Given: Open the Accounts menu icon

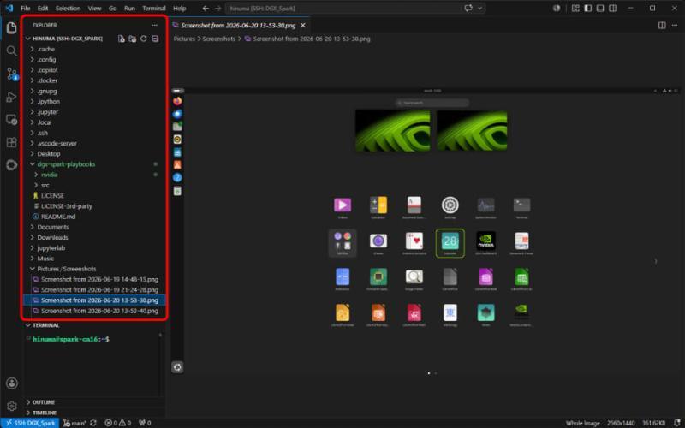Looking at the screenshot, I should coord(12,383).
